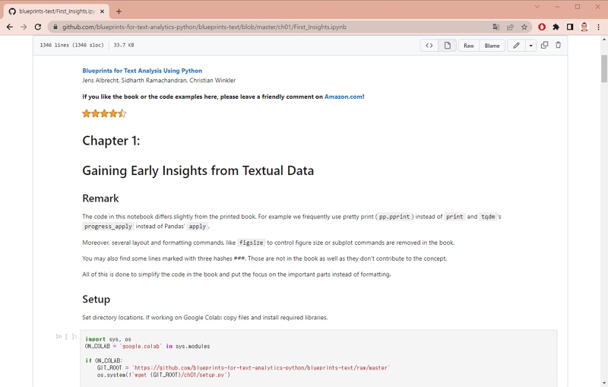
Task: Open the Amazon.com link
Action: click(344, 97)
